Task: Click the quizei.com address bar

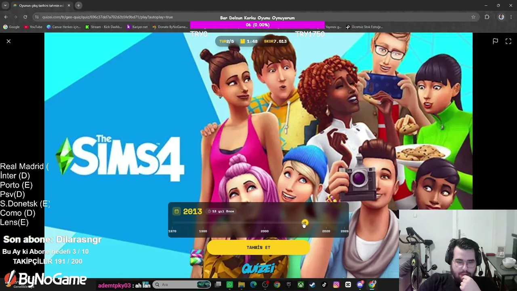Action: tap(254, 17)
